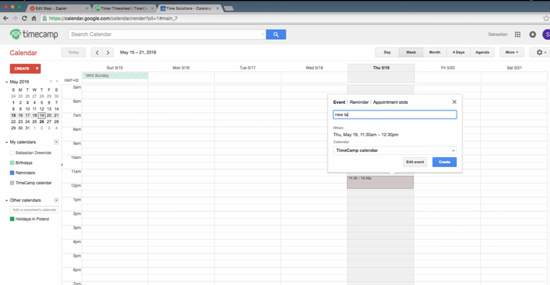
Task: Switch to Week view
Action: 411,52
